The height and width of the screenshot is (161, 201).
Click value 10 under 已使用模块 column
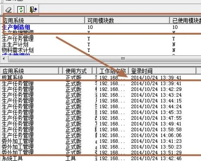[175, 27]
